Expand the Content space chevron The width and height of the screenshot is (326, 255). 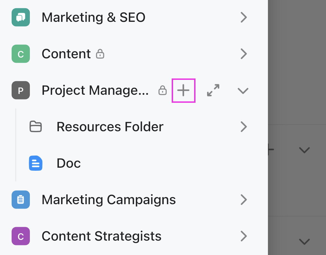[x=243, y=54]
